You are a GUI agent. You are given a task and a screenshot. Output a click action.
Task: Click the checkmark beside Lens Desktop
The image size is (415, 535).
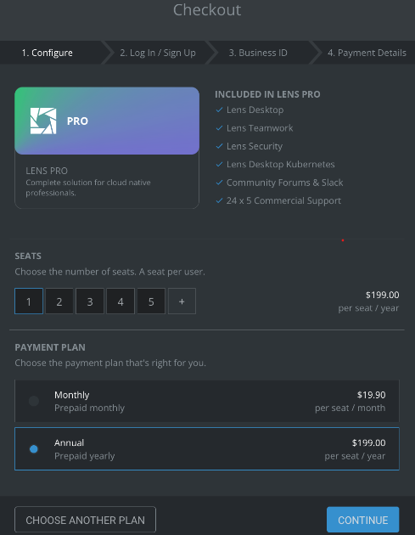coord(219,110)
